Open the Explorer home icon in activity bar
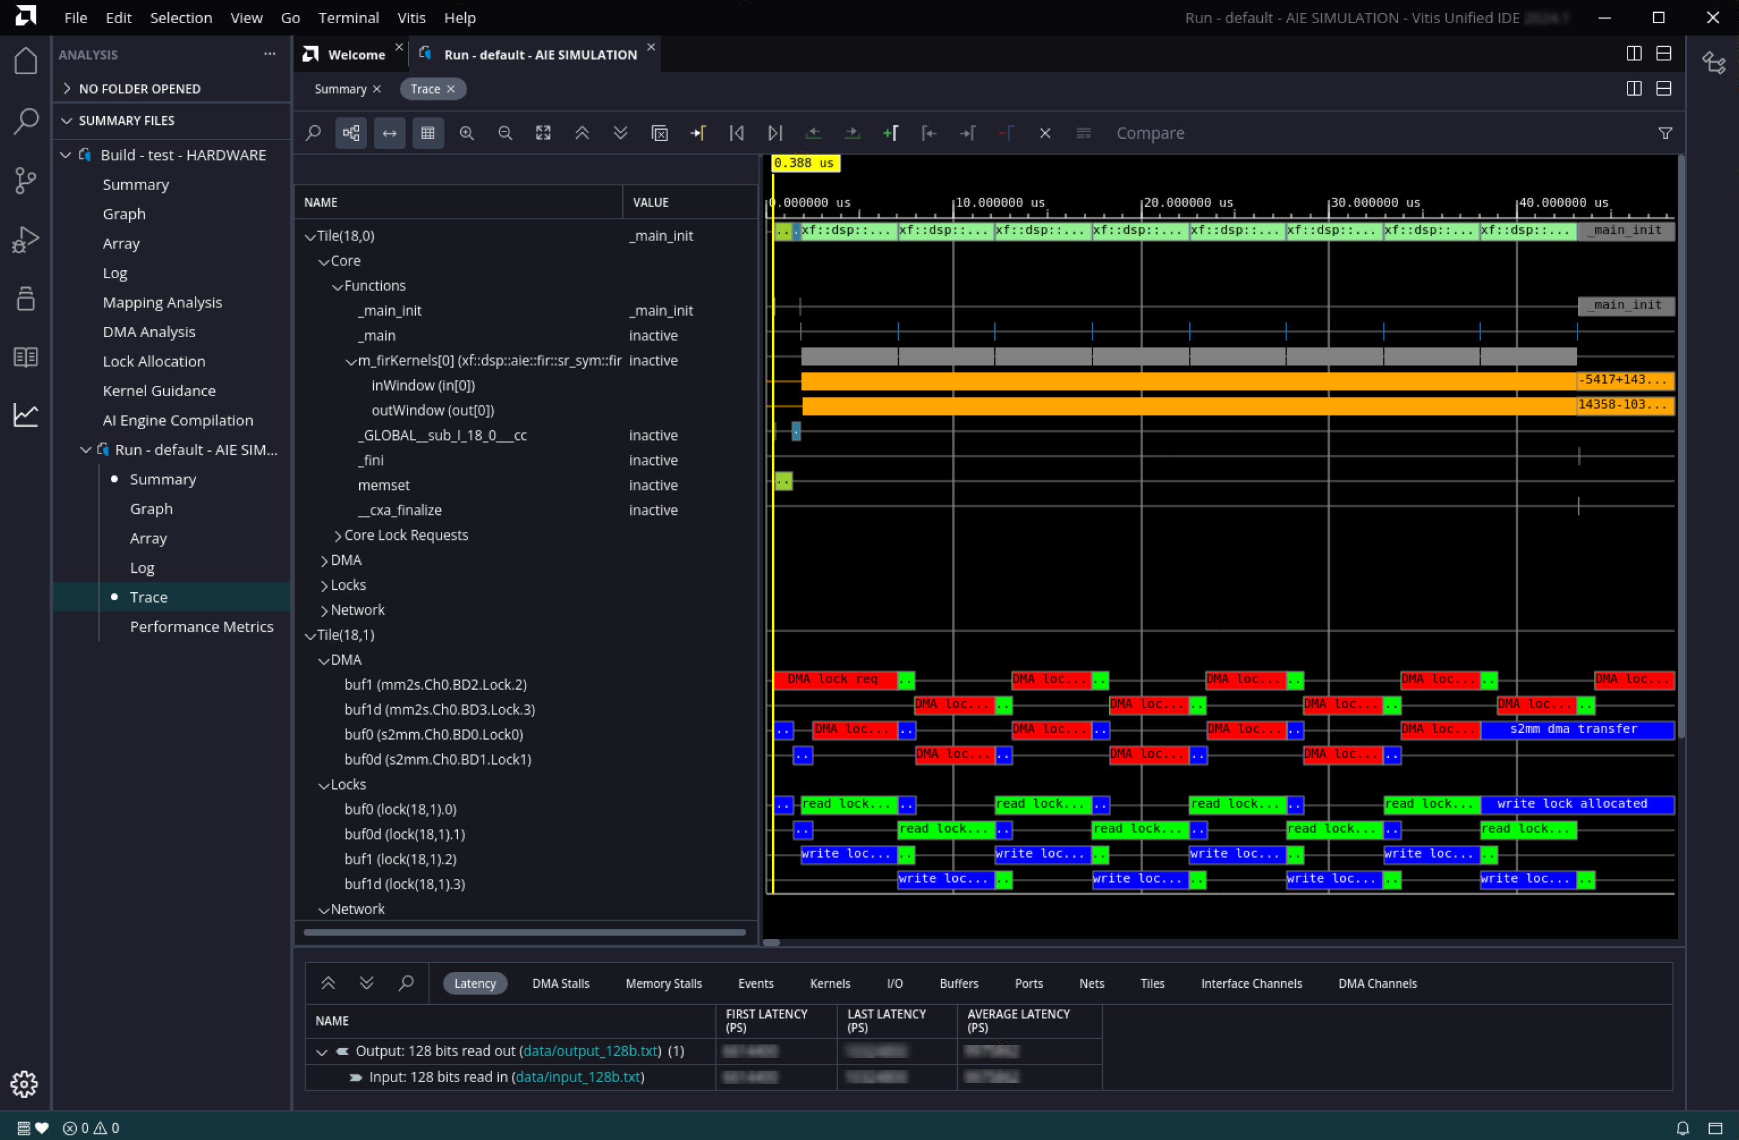Viewport: 1739px width, 1140px height. [26, 61]
